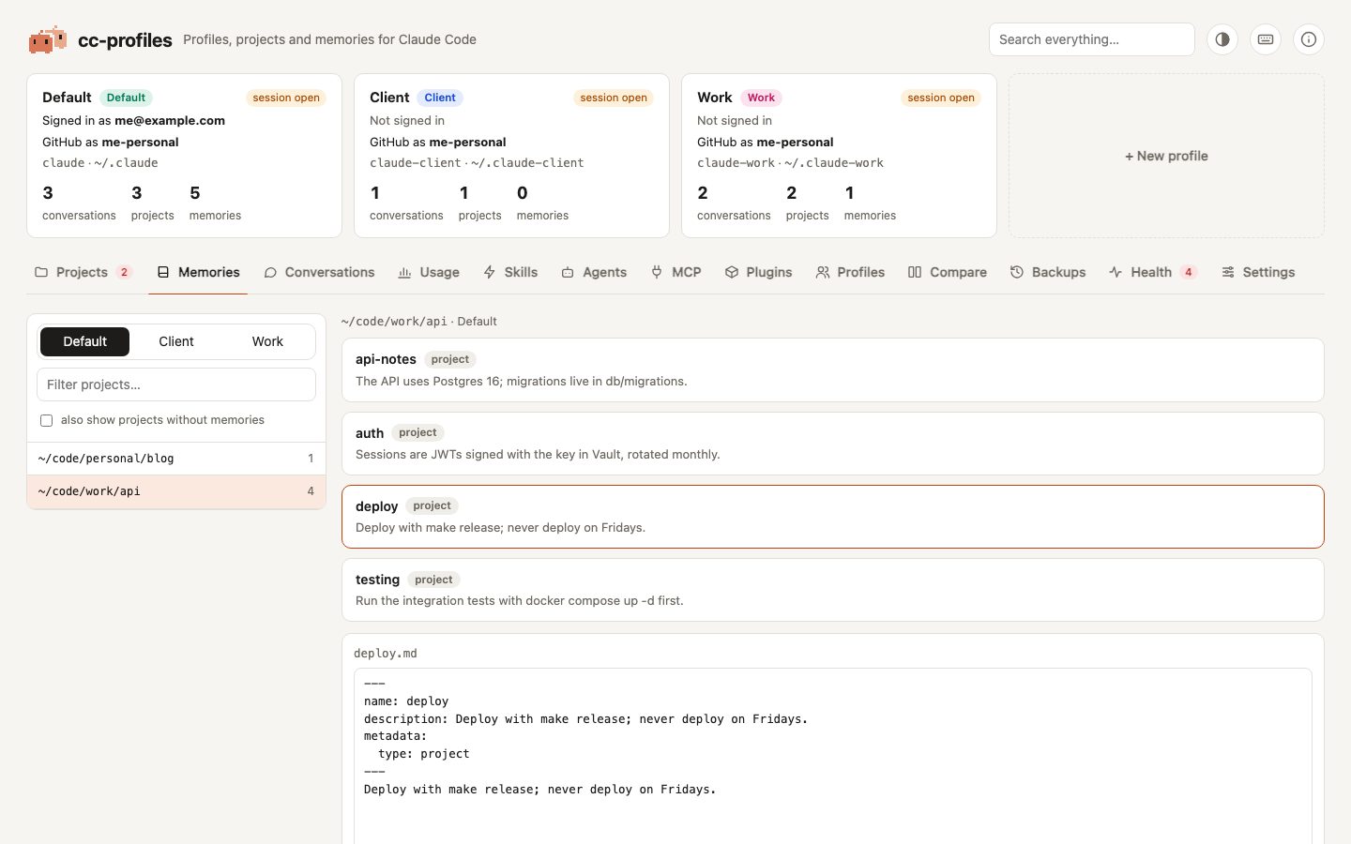Screen dimensions: 1351x844
Task: Open the Projects tab folder icon
Action: pos(41,272)
